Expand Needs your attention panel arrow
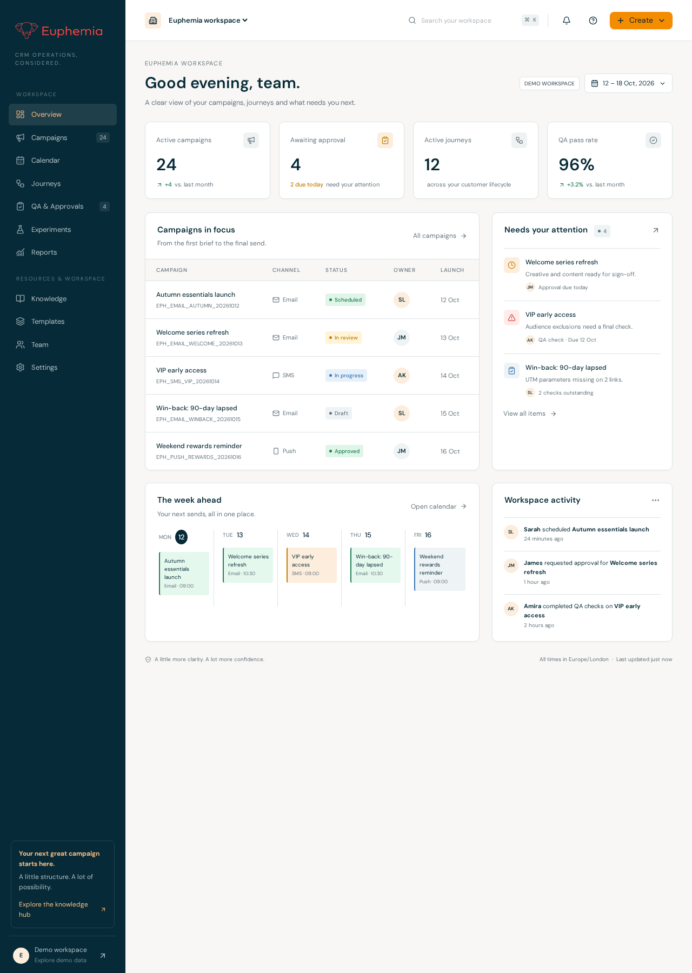 (656, 230)
